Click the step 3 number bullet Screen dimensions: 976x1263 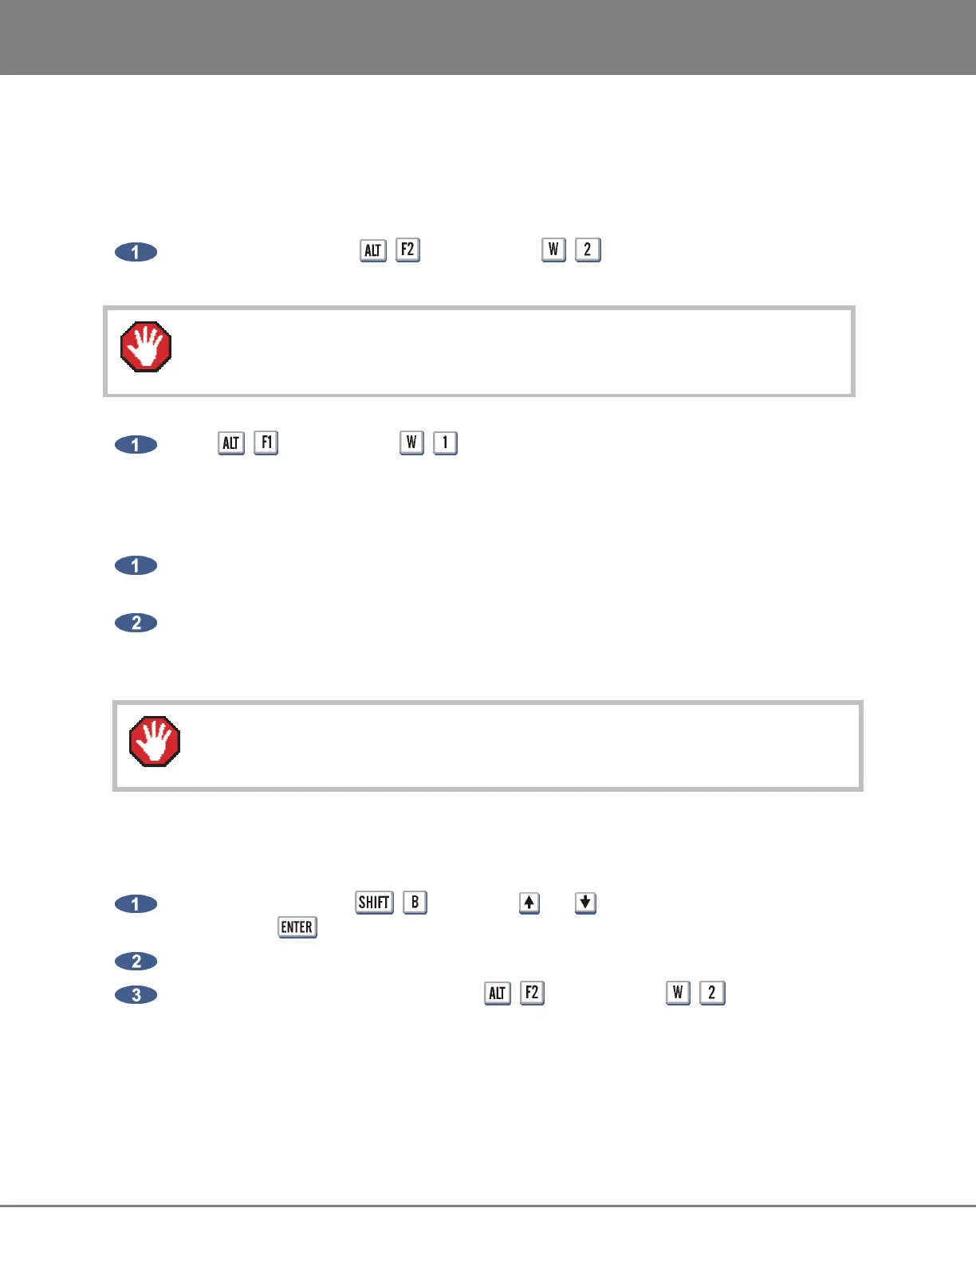pyautogui.click(x=136, y=994)
